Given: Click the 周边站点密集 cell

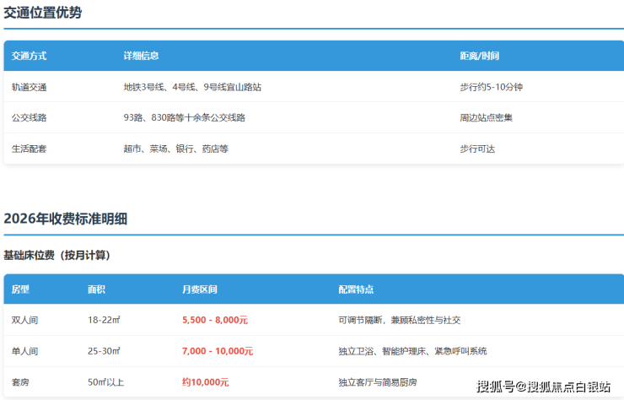Looking at the screenshot, I should (486, 117).
